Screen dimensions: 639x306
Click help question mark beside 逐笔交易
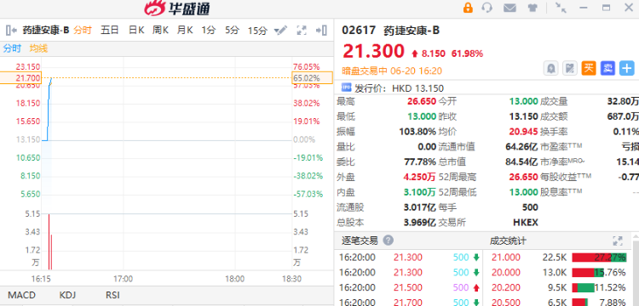[389, 241]
